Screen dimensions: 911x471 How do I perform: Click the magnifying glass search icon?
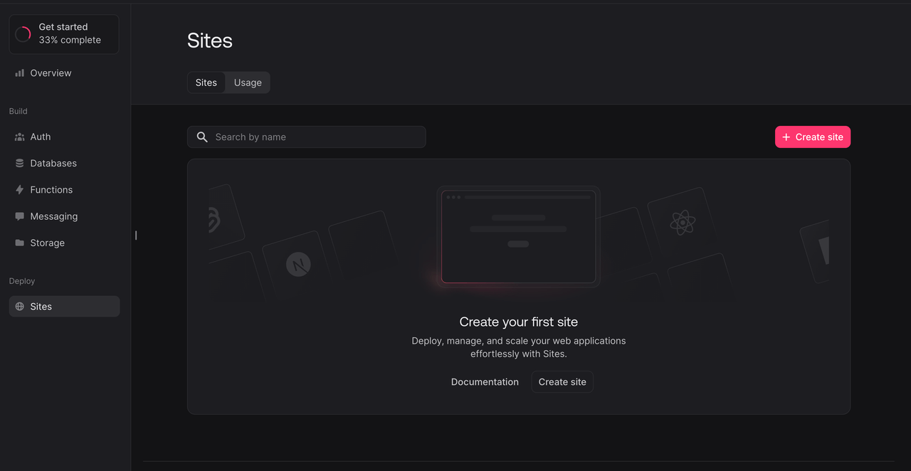pyautogui.click(x=201, y=137)
